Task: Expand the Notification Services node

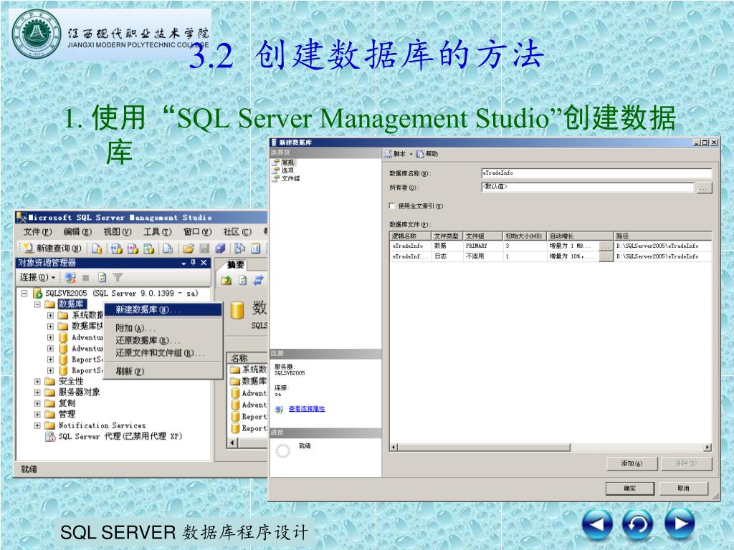Action: [x=37, y=425]
